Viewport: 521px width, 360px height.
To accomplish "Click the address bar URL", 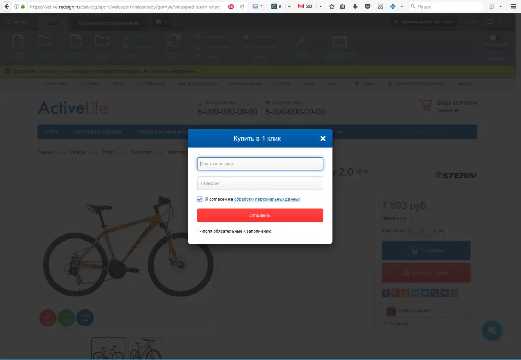I will coord(125,6).
